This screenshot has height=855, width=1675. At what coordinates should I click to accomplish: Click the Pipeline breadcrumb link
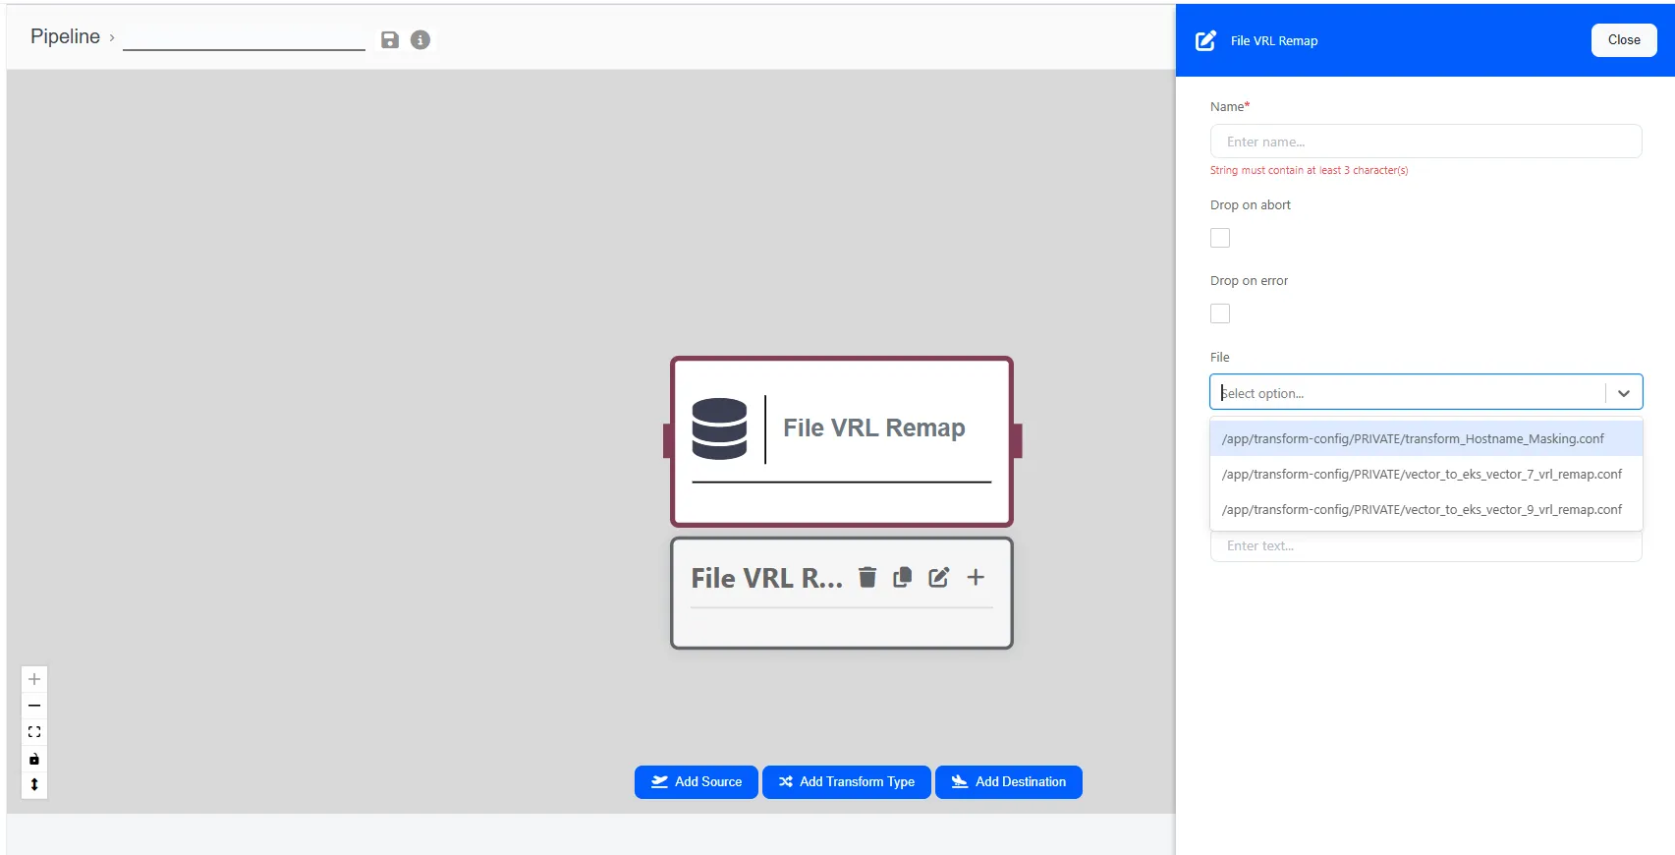65,36
